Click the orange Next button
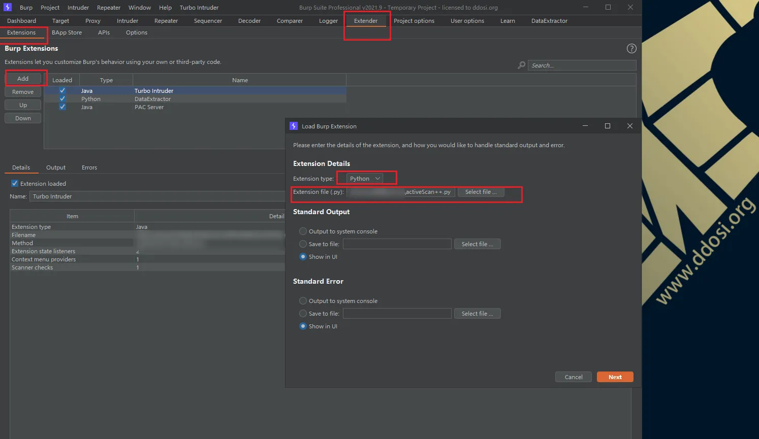759x439 pixels. (x=615, y=377)
